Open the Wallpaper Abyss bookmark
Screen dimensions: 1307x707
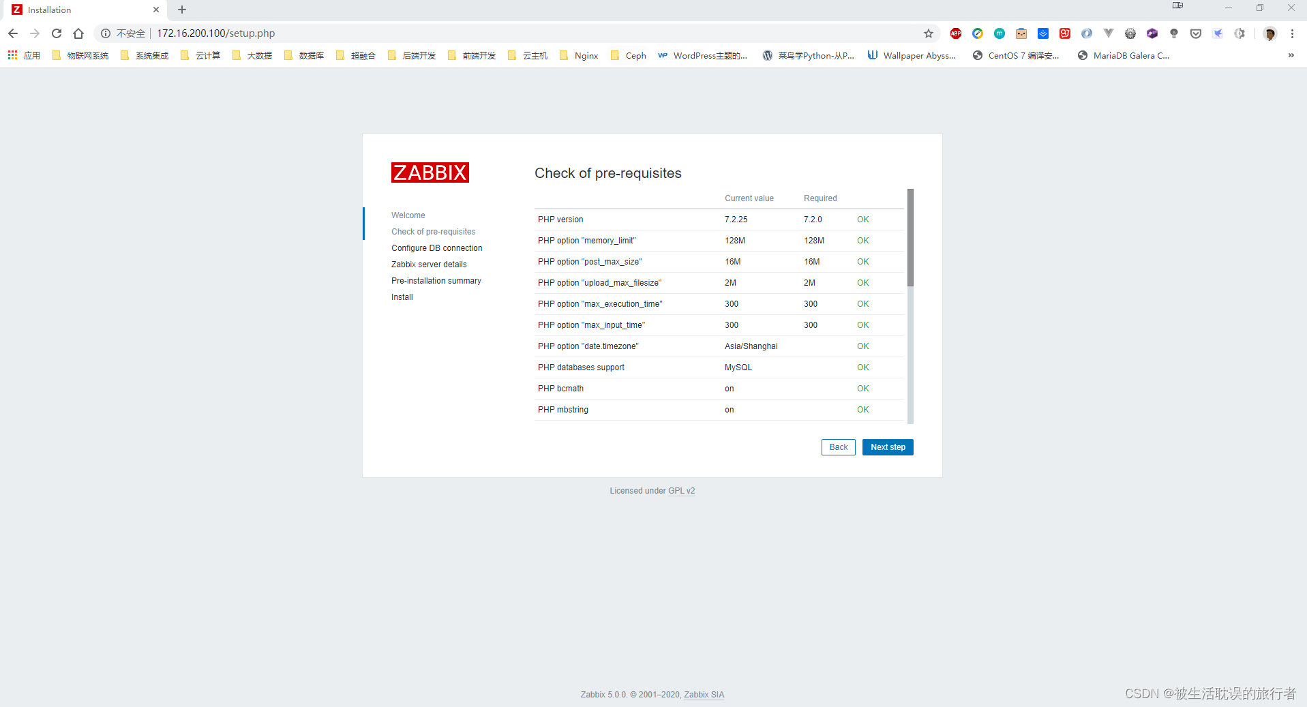point(912,55)
